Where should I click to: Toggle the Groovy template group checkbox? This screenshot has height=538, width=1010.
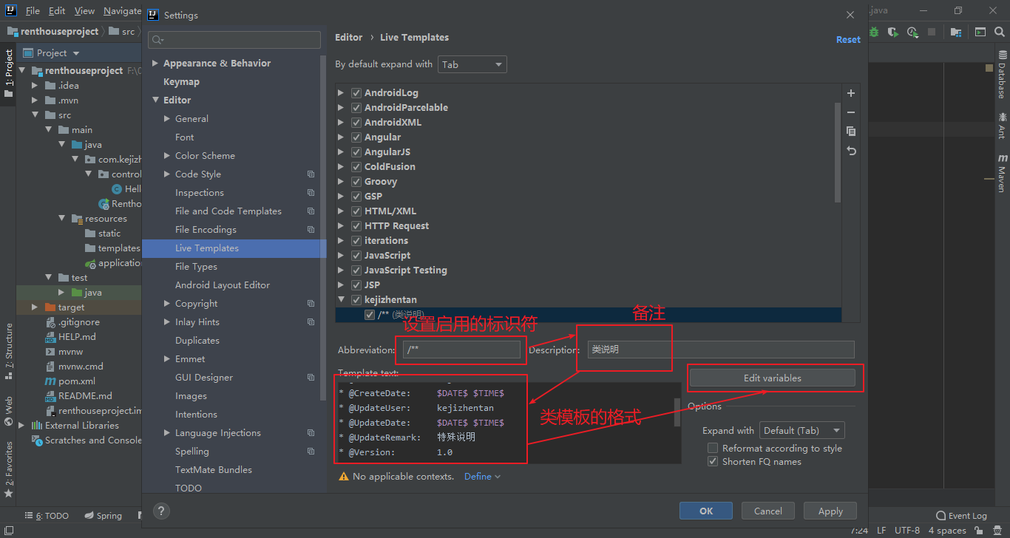[356, 182]
